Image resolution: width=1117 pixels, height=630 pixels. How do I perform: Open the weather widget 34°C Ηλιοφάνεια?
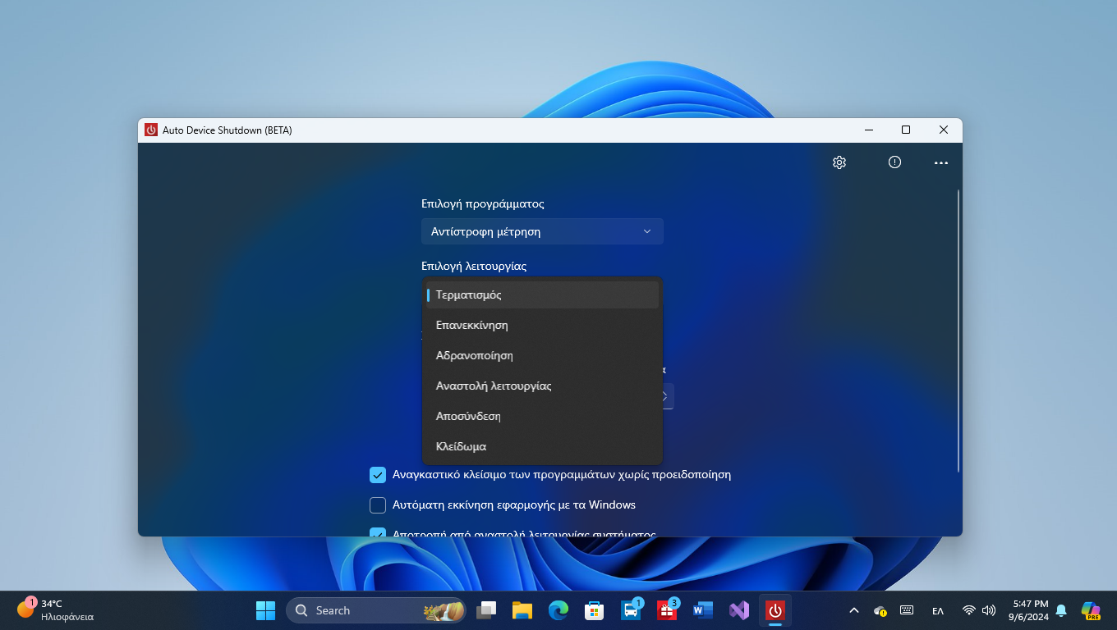point(56,610)
